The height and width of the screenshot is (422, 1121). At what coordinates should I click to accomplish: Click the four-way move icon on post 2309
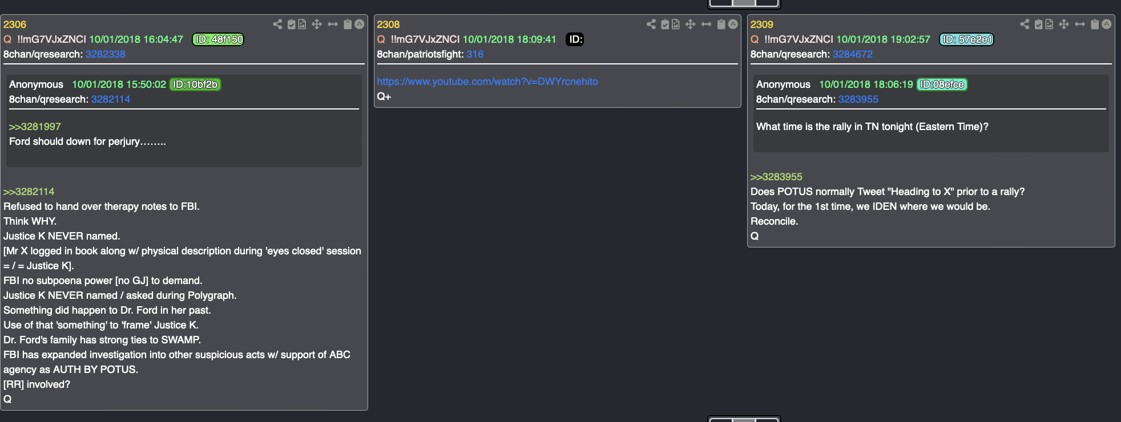[1064, 24]
